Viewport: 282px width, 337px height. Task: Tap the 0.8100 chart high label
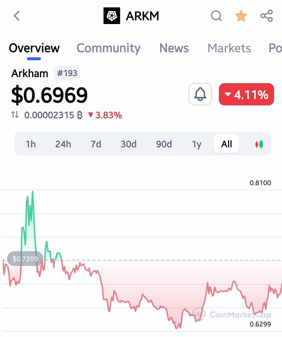coord(260,183)
